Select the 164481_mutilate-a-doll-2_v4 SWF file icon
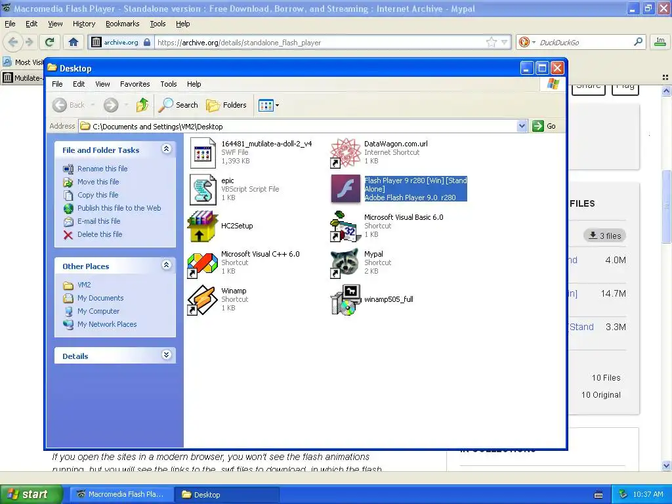The height and width of the screenshot is (504, 672). click(x=203, y=152)
